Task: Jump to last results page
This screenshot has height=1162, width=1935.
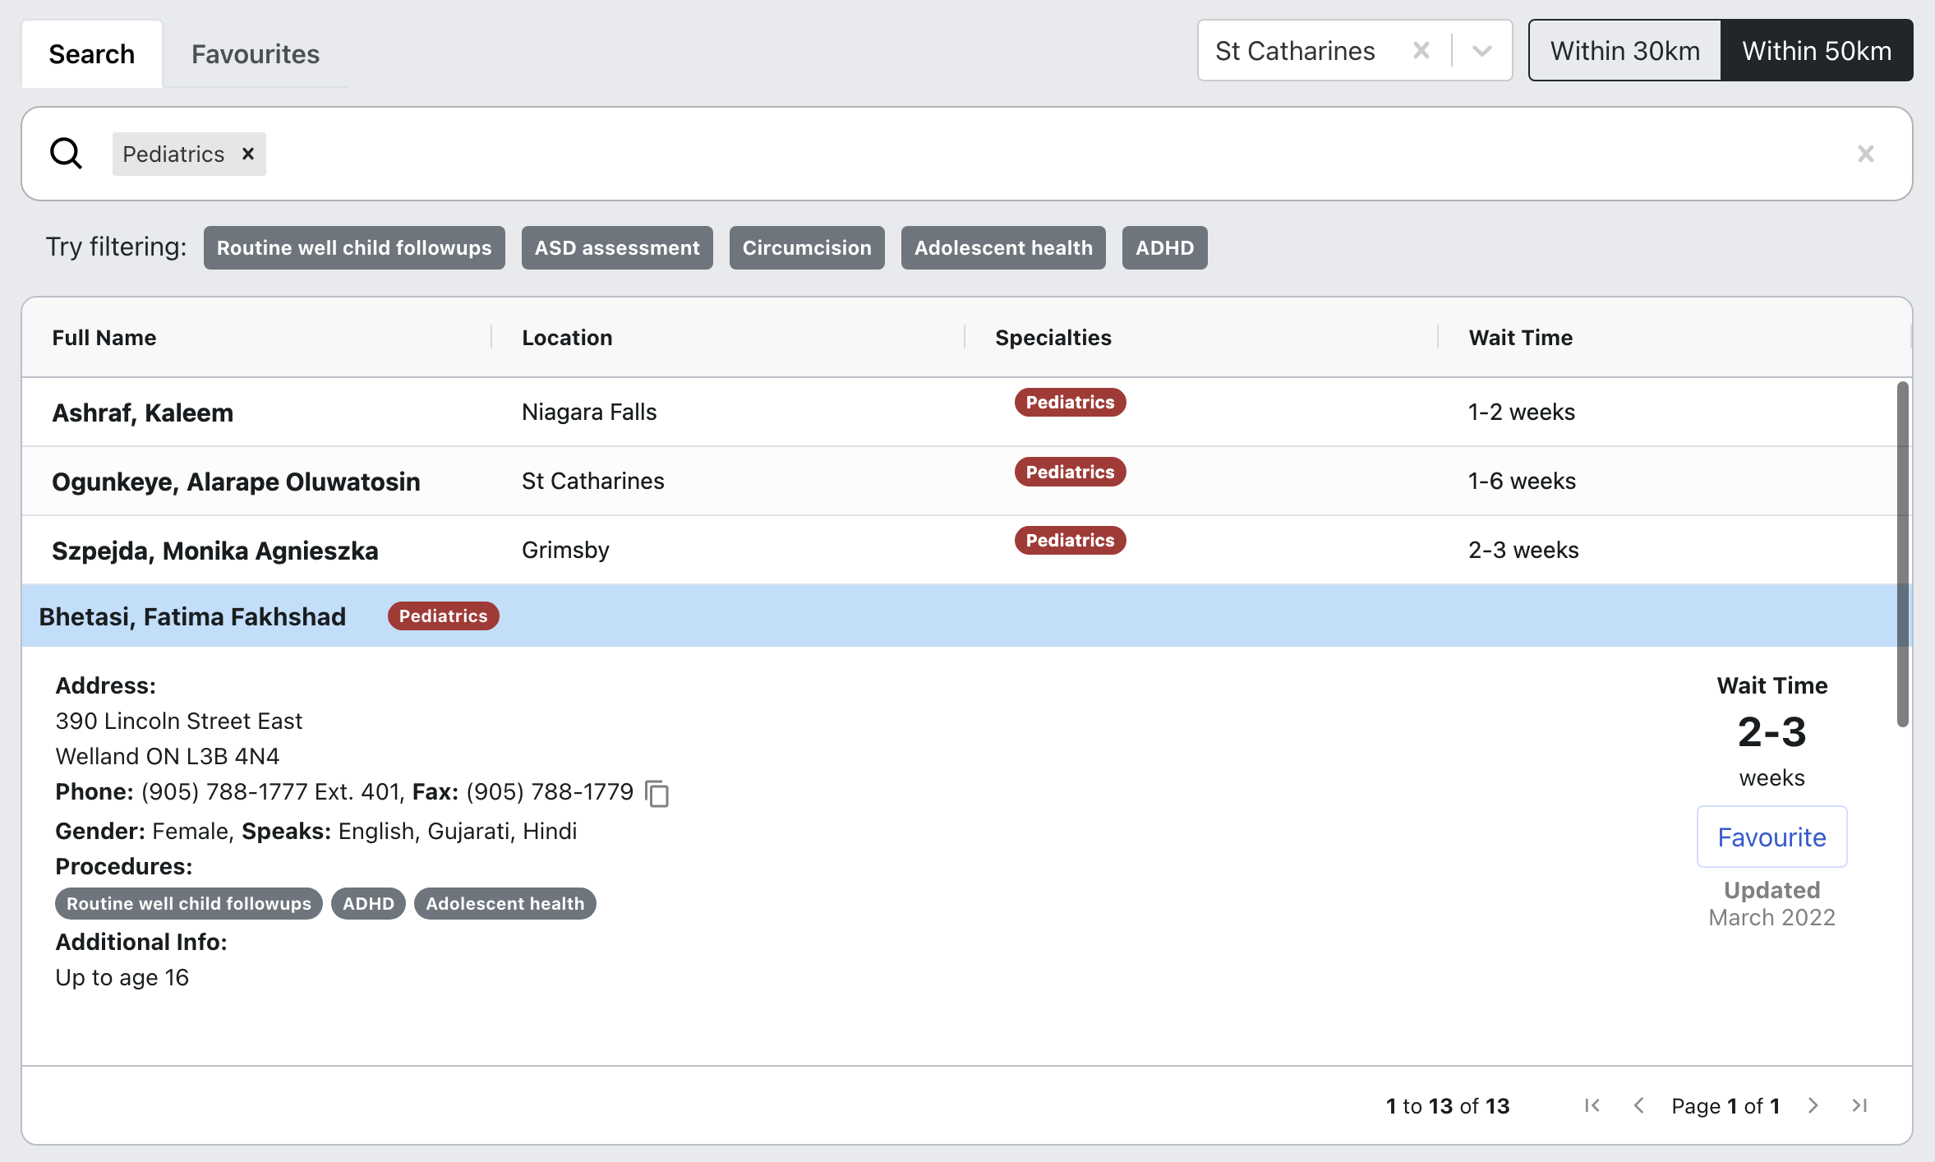Action: (x=1860, y=1105)
